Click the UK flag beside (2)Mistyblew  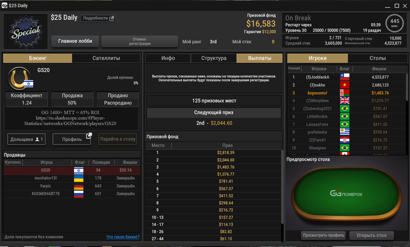coord(344,101)
